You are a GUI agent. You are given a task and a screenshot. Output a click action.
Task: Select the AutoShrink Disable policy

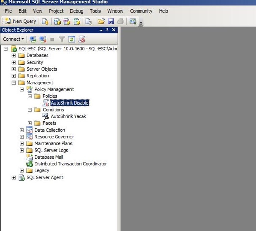[70, 103]
